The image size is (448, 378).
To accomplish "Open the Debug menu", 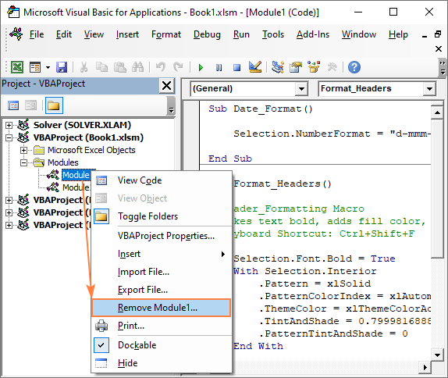I will [207, 34].
